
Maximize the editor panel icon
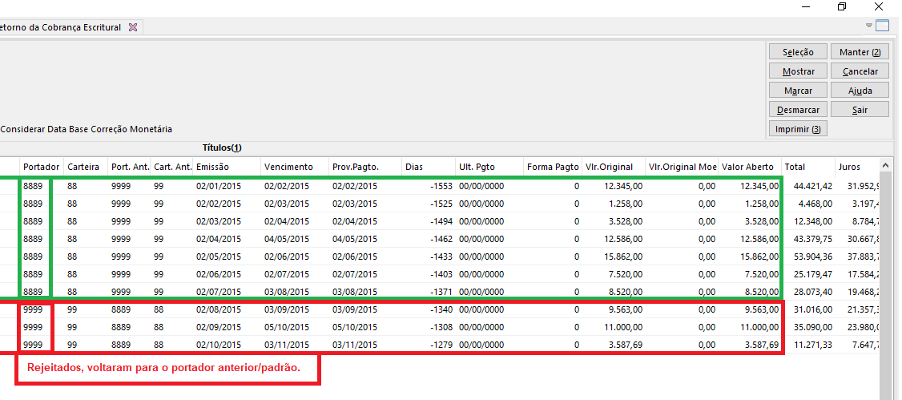(883, 26)
